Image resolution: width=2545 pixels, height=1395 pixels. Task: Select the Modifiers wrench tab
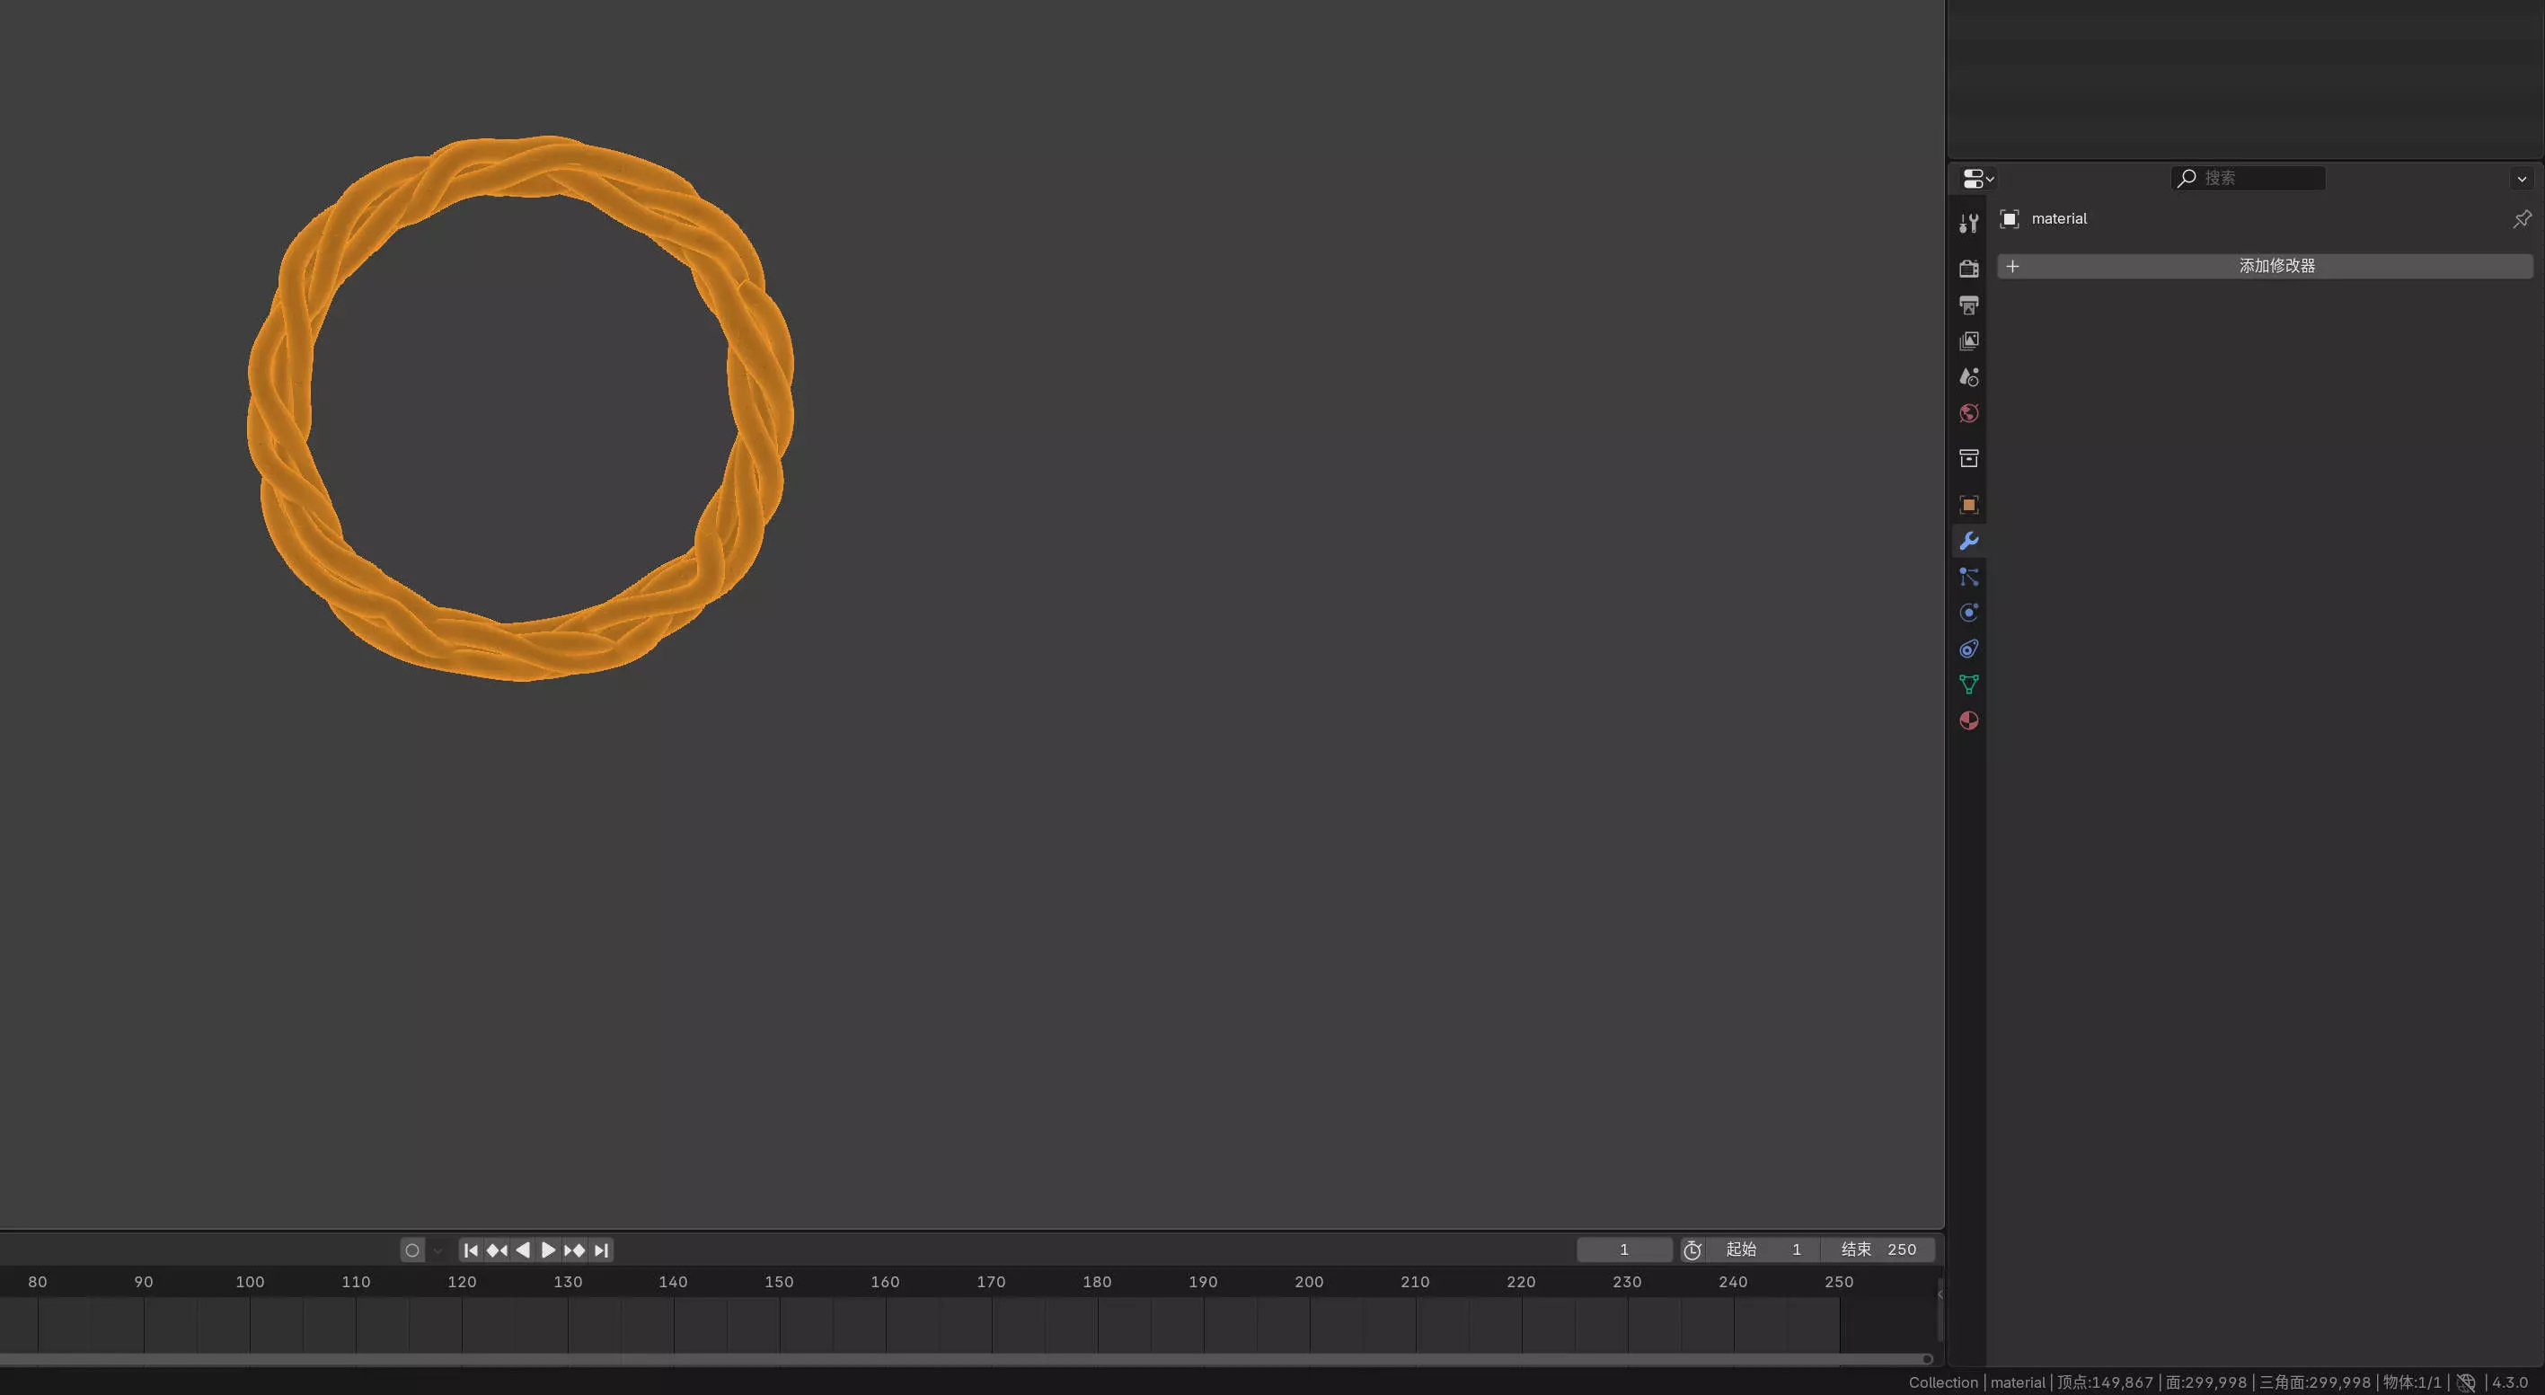point(1968,541)
